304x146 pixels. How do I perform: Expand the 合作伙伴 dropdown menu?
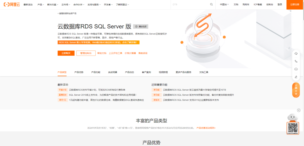(x=79, y=4)
